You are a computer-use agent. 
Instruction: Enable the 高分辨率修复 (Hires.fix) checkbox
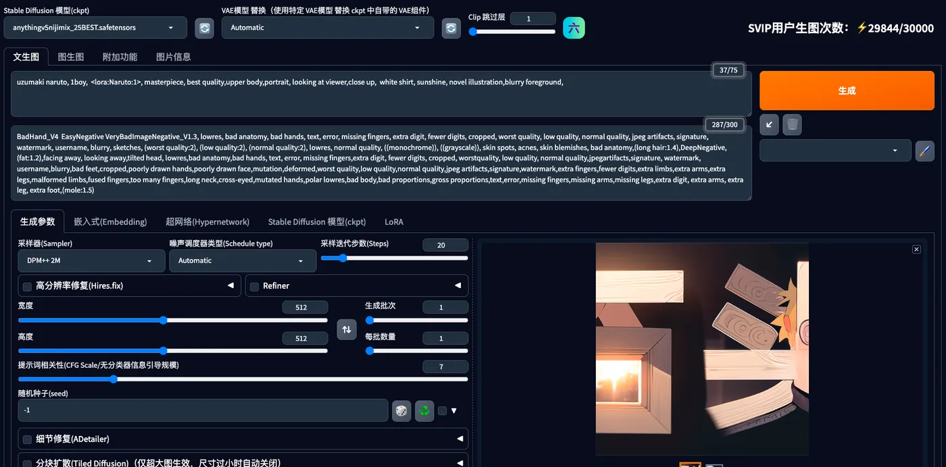27,287
